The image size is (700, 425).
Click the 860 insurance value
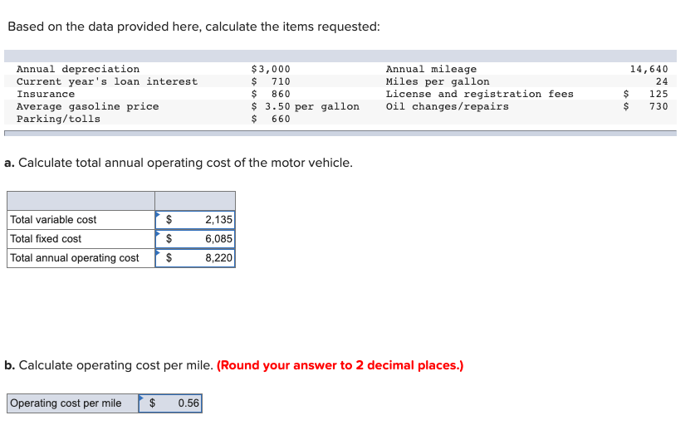click(x=281, y=94)
